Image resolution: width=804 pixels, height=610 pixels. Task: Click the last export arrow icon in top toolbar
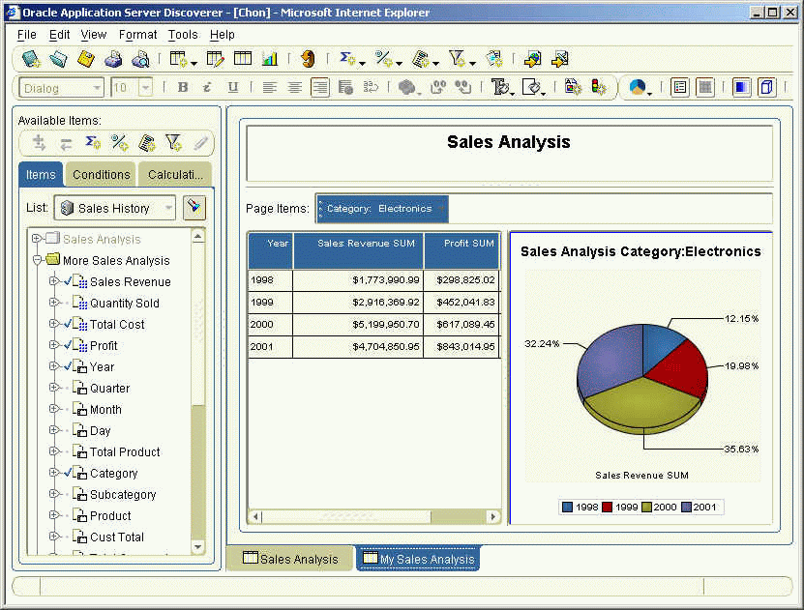click(560, 59)
